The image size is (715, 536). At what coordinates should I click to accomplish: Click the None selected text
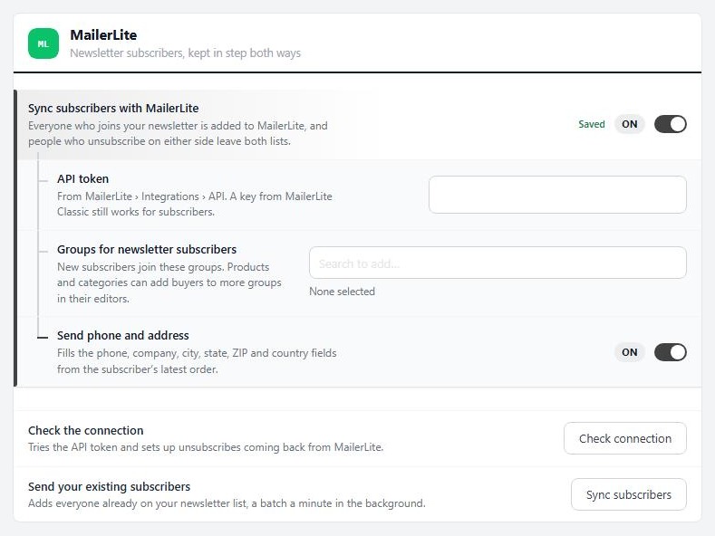point(342,292)
